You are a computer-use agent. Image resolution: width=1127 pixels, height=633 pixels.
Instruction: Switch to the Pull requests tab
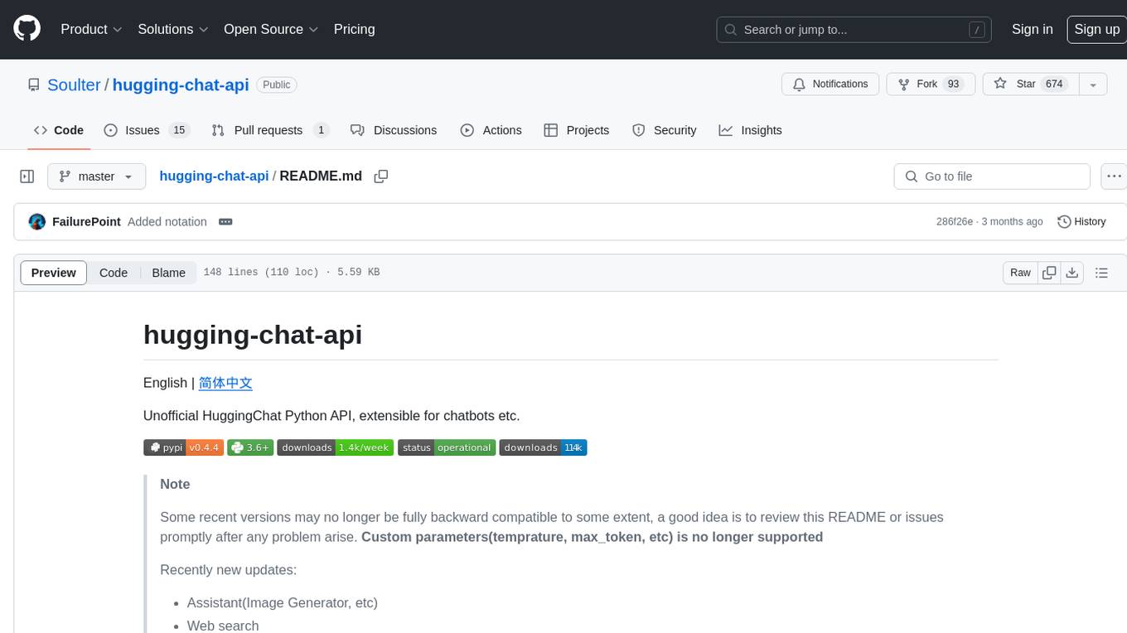270,130
